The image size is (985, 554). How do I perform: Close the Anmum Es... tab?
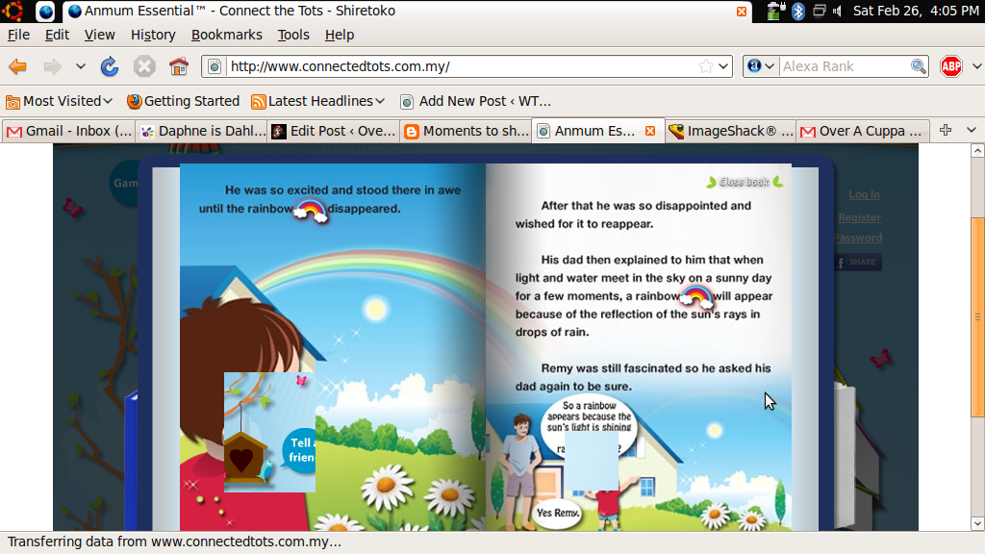(x=650, y=131)
